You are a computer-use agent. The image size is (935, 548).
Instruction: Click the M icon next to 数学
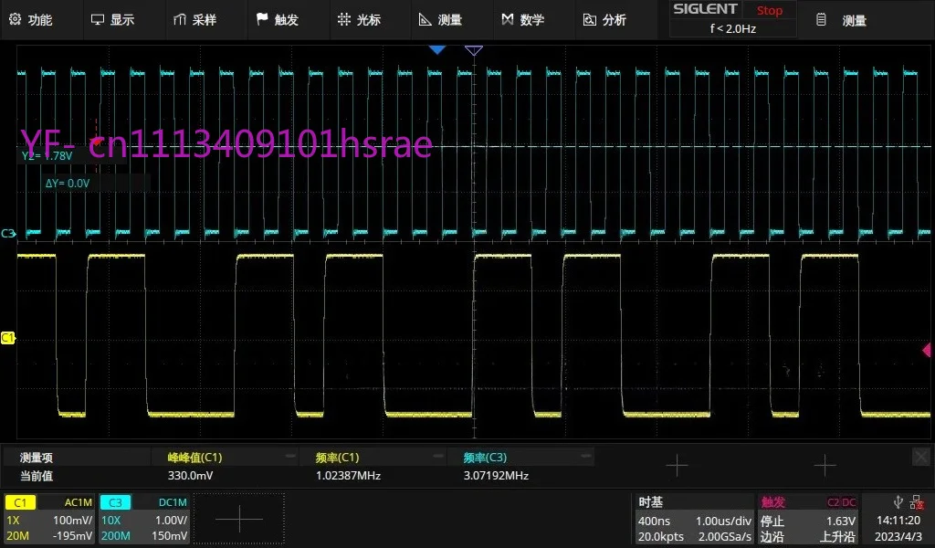point(508,19)
